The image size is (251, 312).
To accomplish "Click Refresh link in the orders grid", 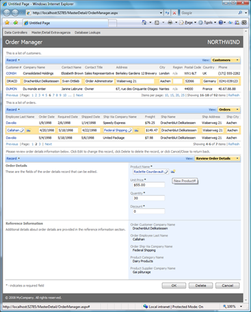I will (x=233, y=144).
